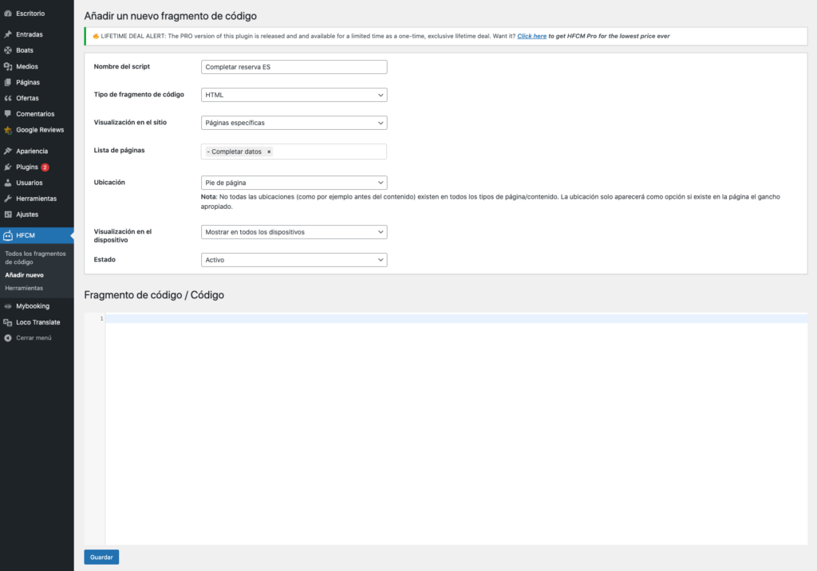Open Usuarios menu label
Viewport: 817px width, 571px height.
30,183
